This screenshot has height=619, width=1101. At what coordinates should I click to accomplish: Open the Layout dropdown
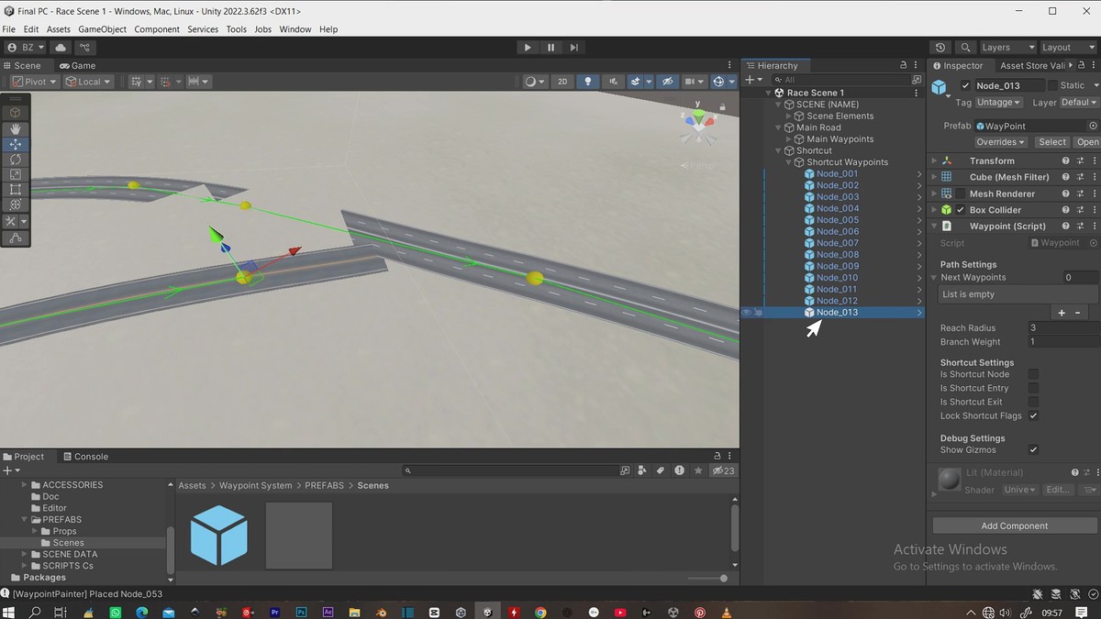[1067, 48]
